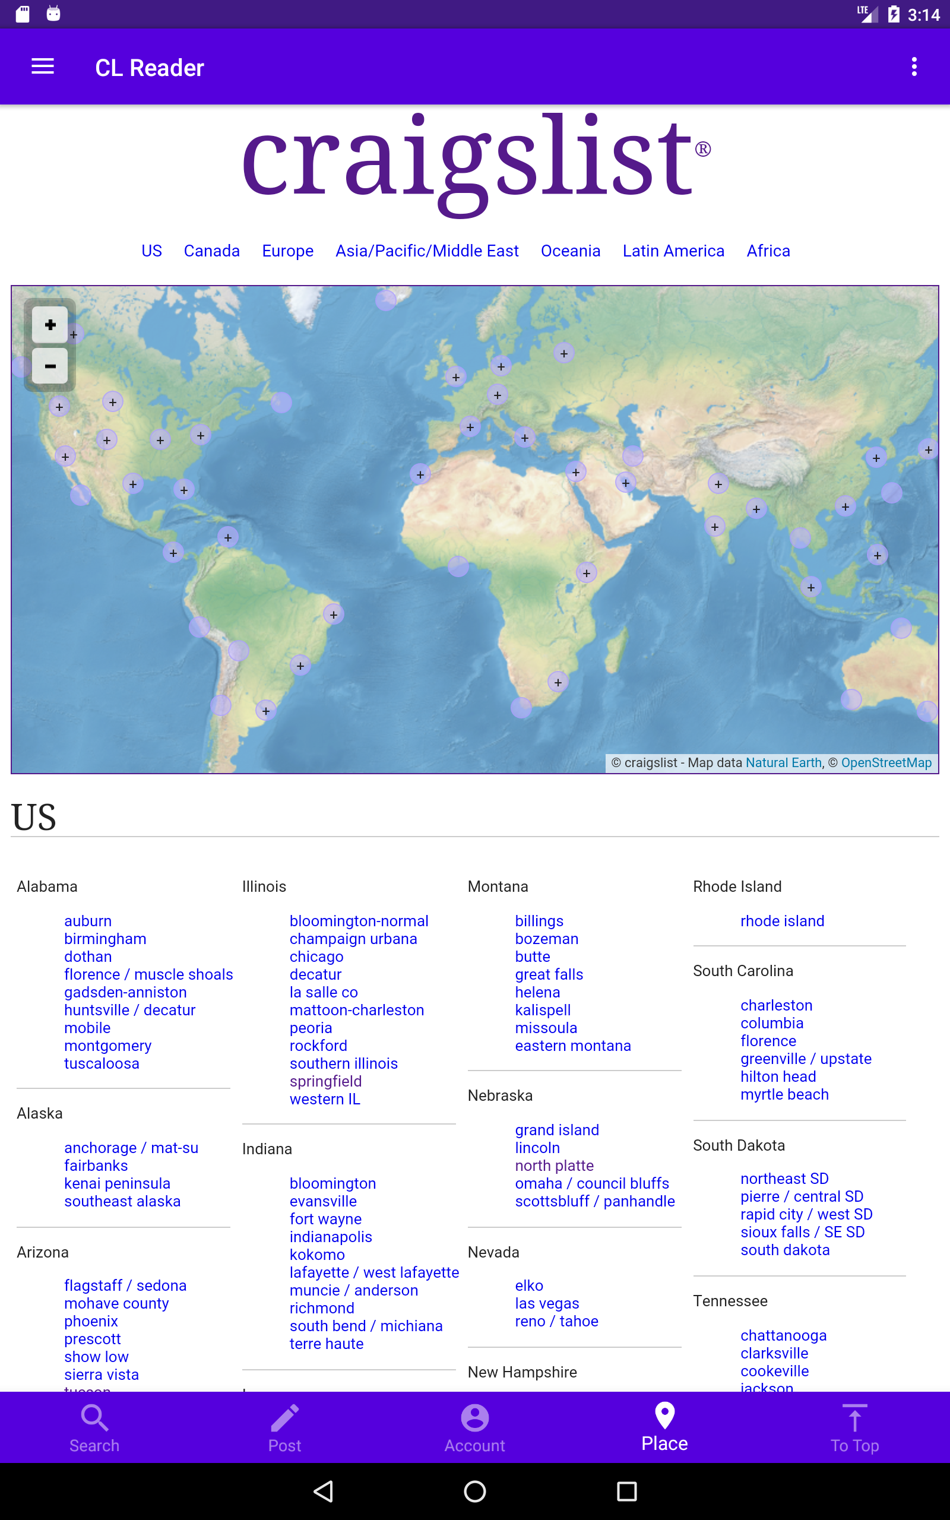The width and height of the screenshot is (950, 1520).
Task: Expand the map cluster in the Caribbean
Action: (x=228, y=537)
